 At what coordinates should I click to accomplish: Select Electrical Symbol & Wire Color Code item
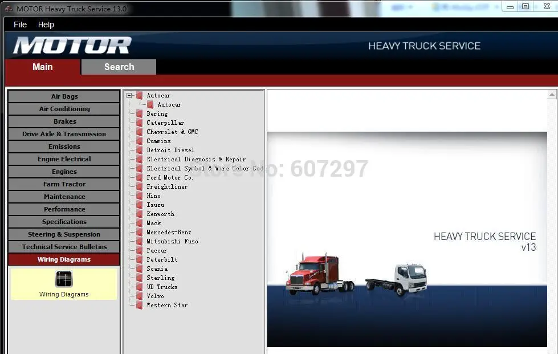click(205, 168)
